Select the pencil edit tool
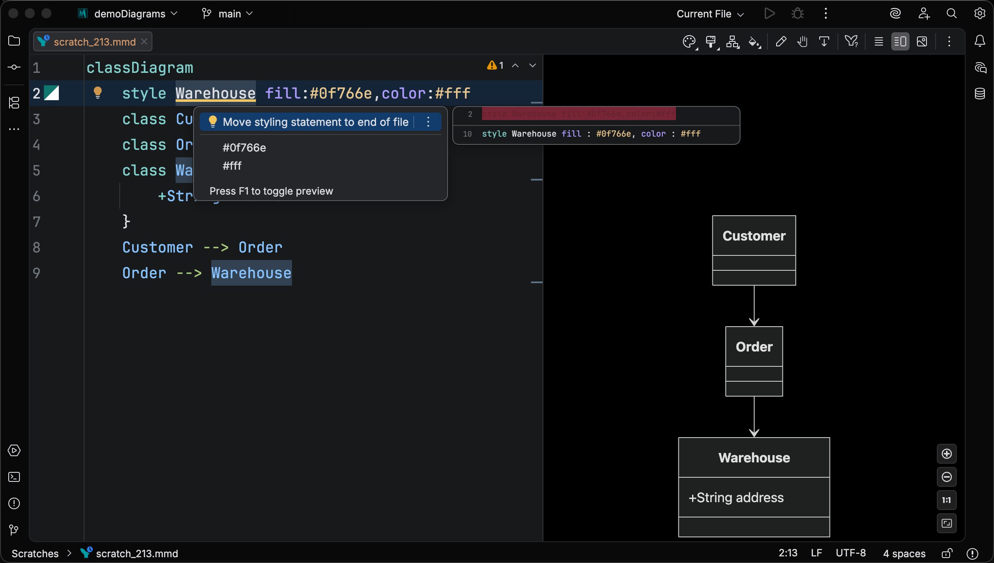This screenshot has height=563, width=994. point(781,41)
